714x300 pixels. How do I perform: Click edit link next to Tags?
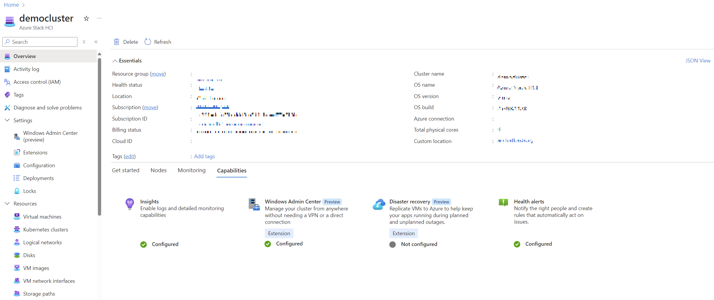point(129,156)
